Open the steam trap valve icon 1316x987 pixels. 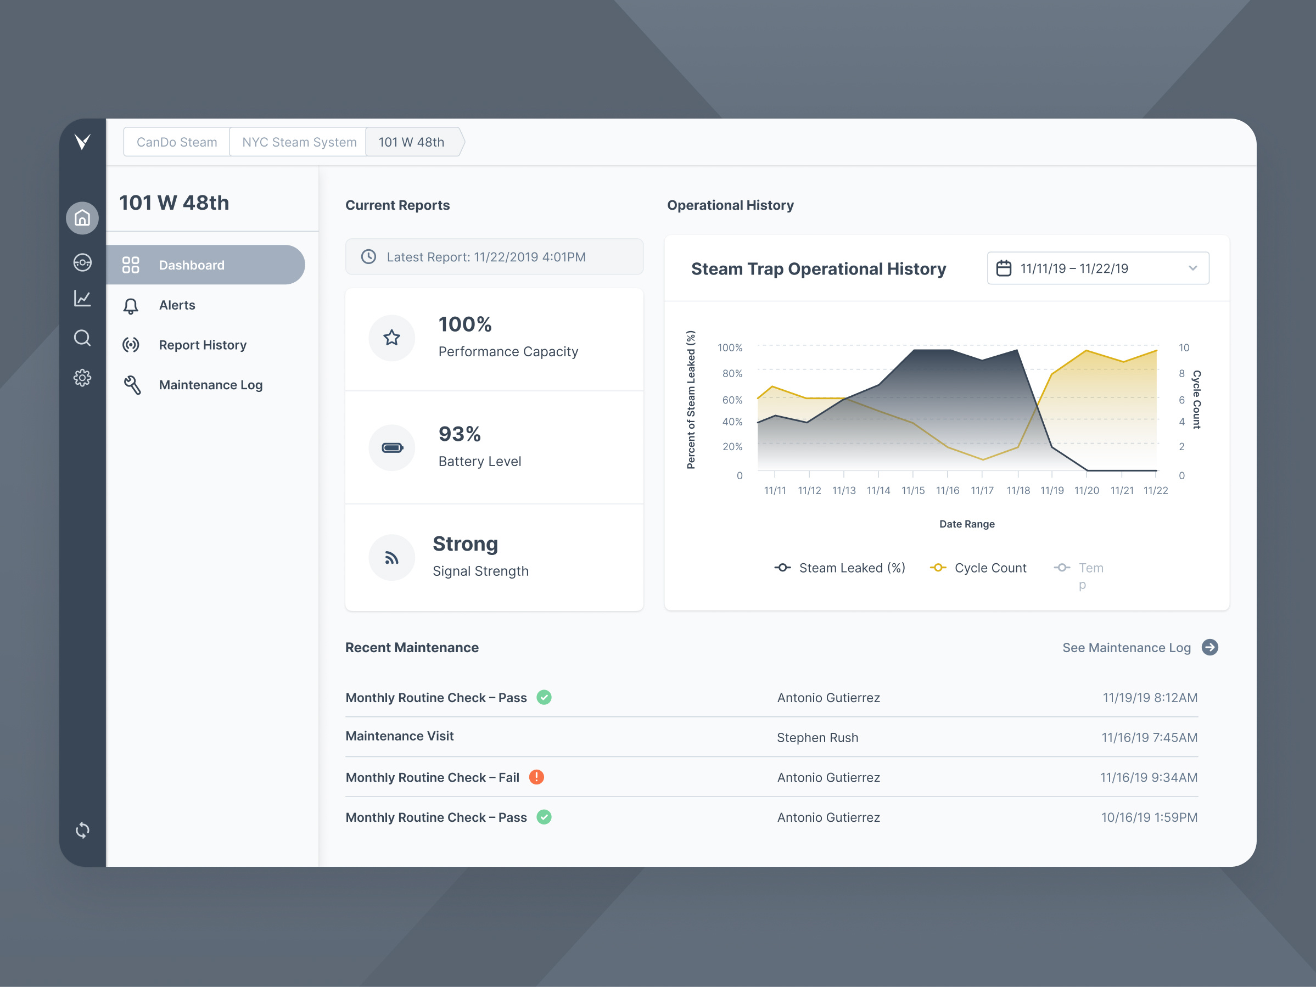click(x=82, y=262)
